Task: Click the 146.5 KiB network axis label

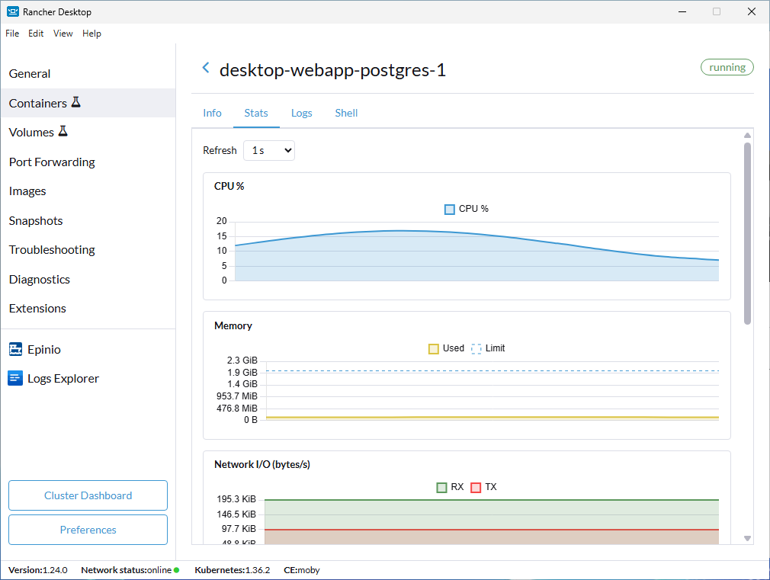Action: (x=236, y=514)
